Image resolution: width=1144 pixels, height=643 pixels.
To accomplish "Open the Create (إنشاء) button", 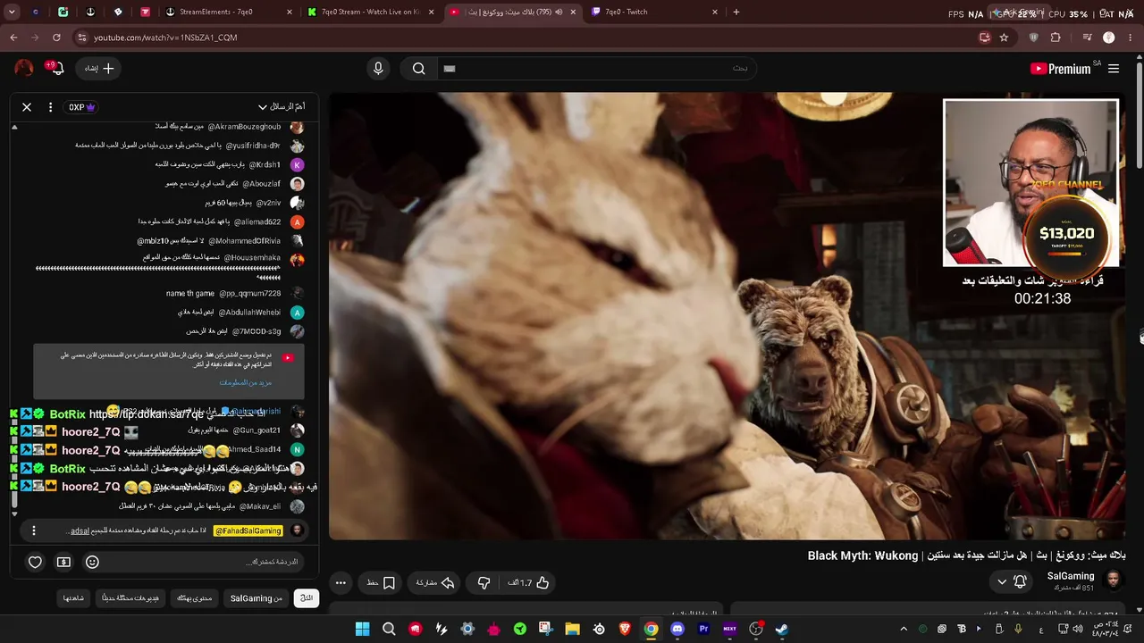I will [100, 69].
